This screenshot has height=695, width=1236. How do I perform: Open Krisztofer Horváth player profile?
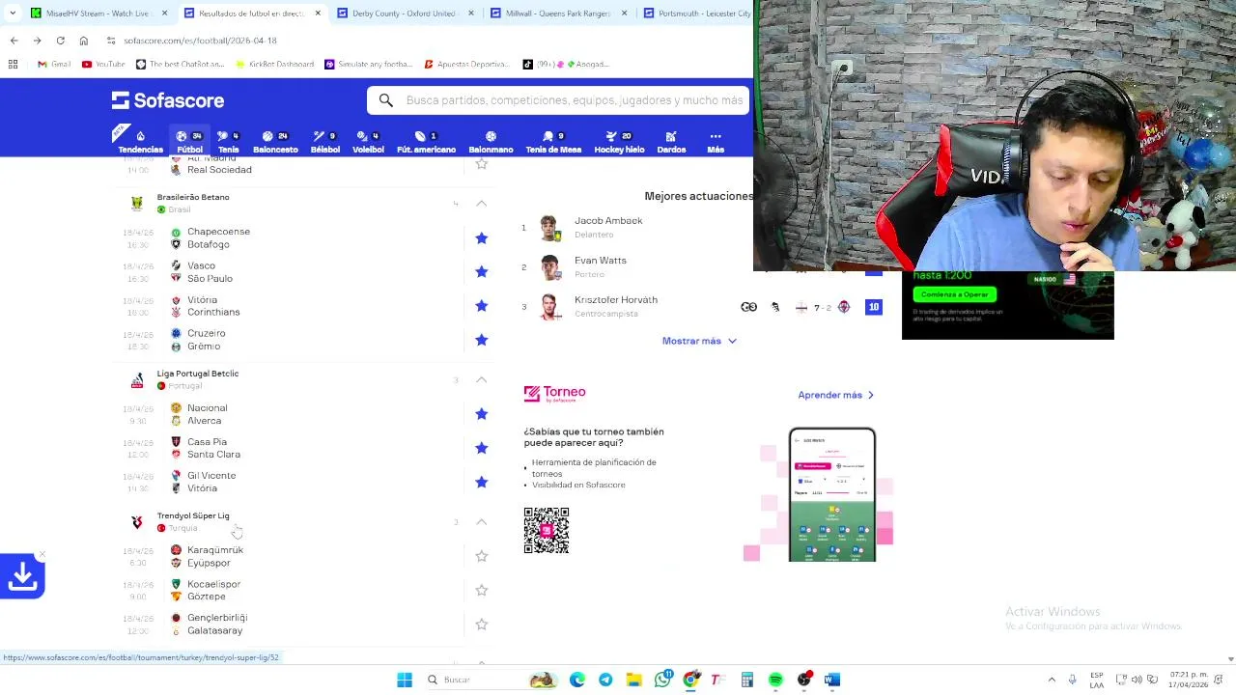pyautogui.click(x=616, y=300)
